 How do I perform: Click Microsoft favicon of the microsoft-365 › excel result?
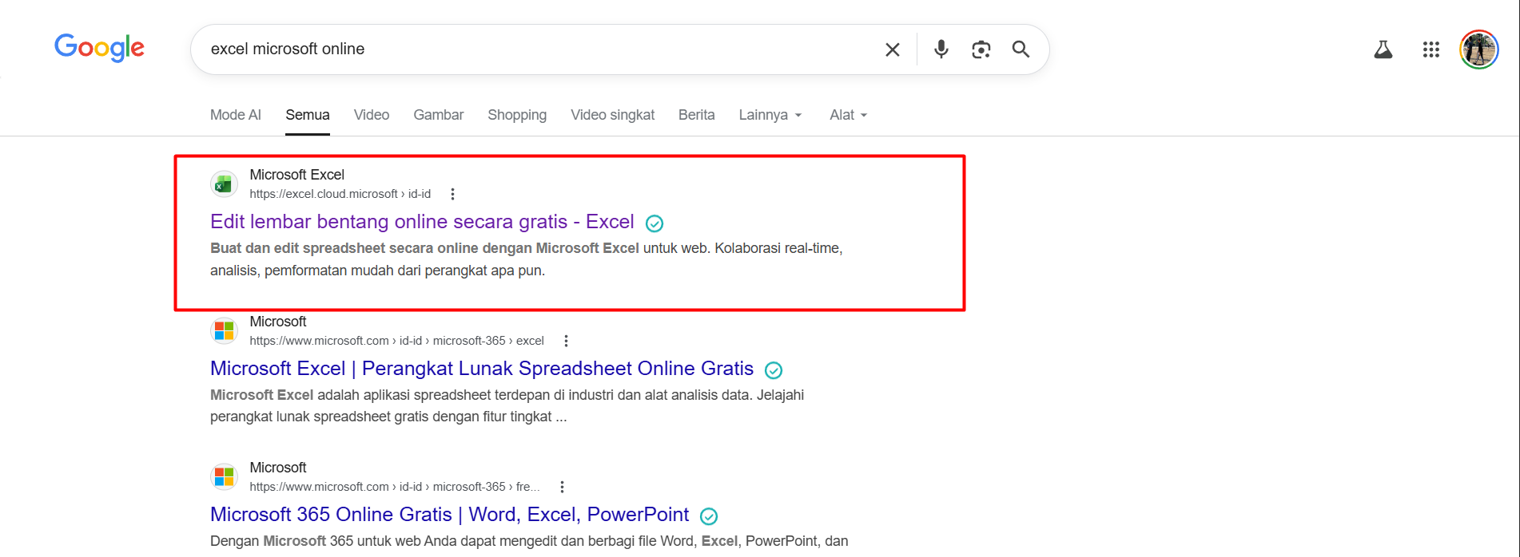(224, 330)
